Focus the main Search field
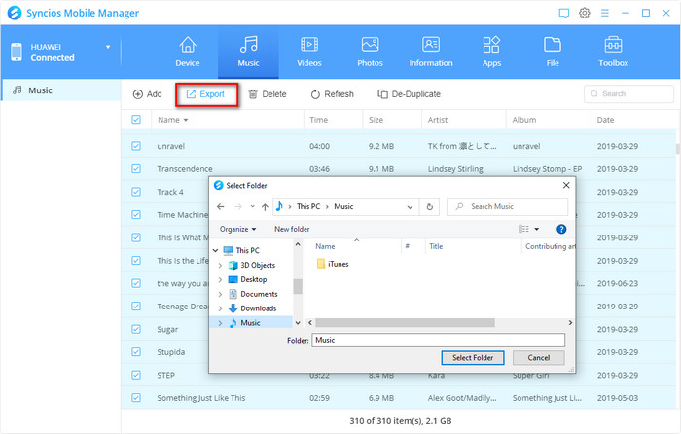681x434 pixels. [x=628, y=93]
